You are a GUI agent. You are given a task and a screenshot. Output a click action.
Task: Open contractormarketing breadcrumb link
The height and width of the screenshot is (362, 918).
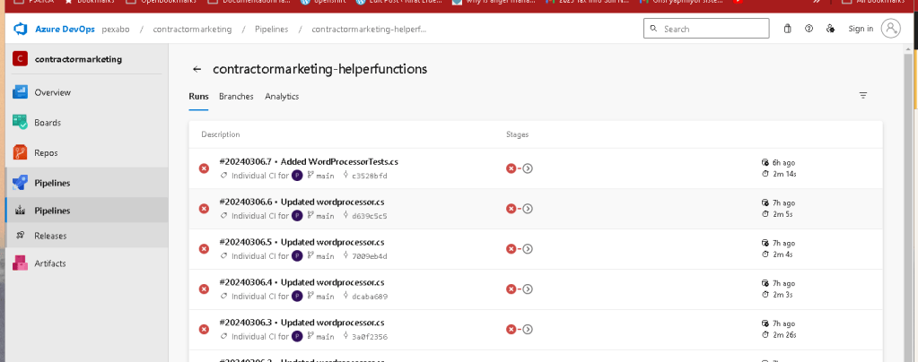tap(192, 29)
